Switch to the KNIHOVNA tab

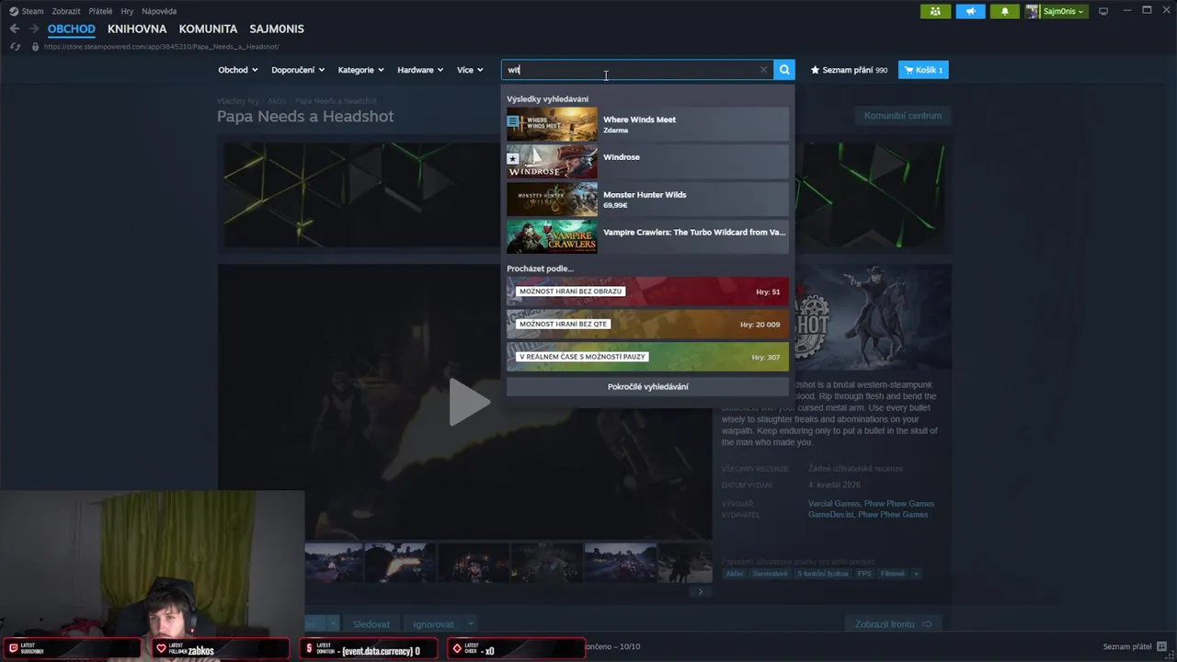point(137,29)
